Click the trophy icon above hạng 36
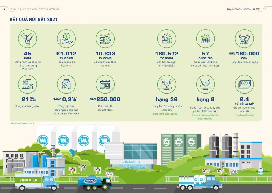272x193 pixels. (x=167, y=84)
